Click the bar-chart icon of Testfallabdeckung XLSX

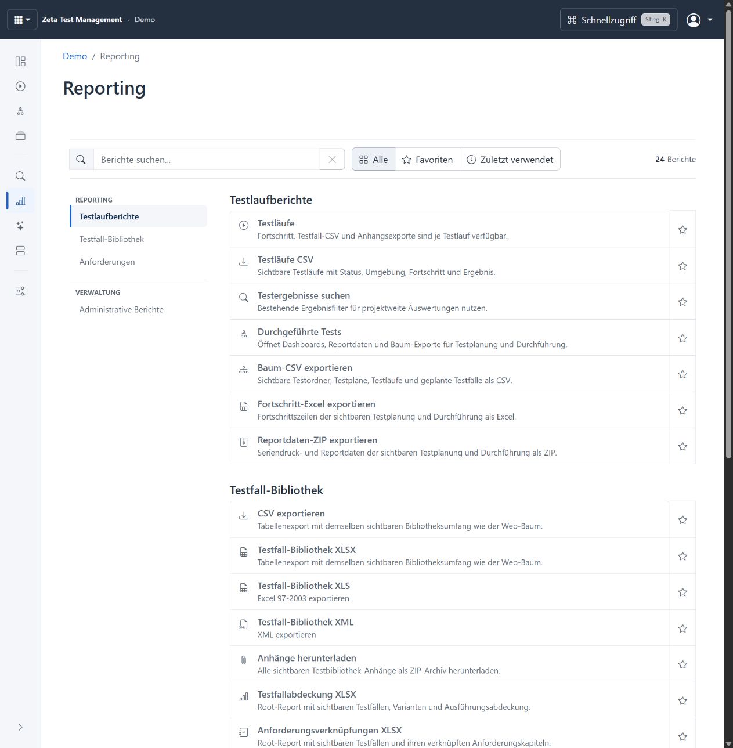point(244,696)
